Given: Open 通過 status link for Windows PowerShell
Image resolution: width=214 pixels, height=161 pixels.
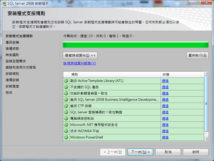Looking at the screenshot, I should point(165,137).
